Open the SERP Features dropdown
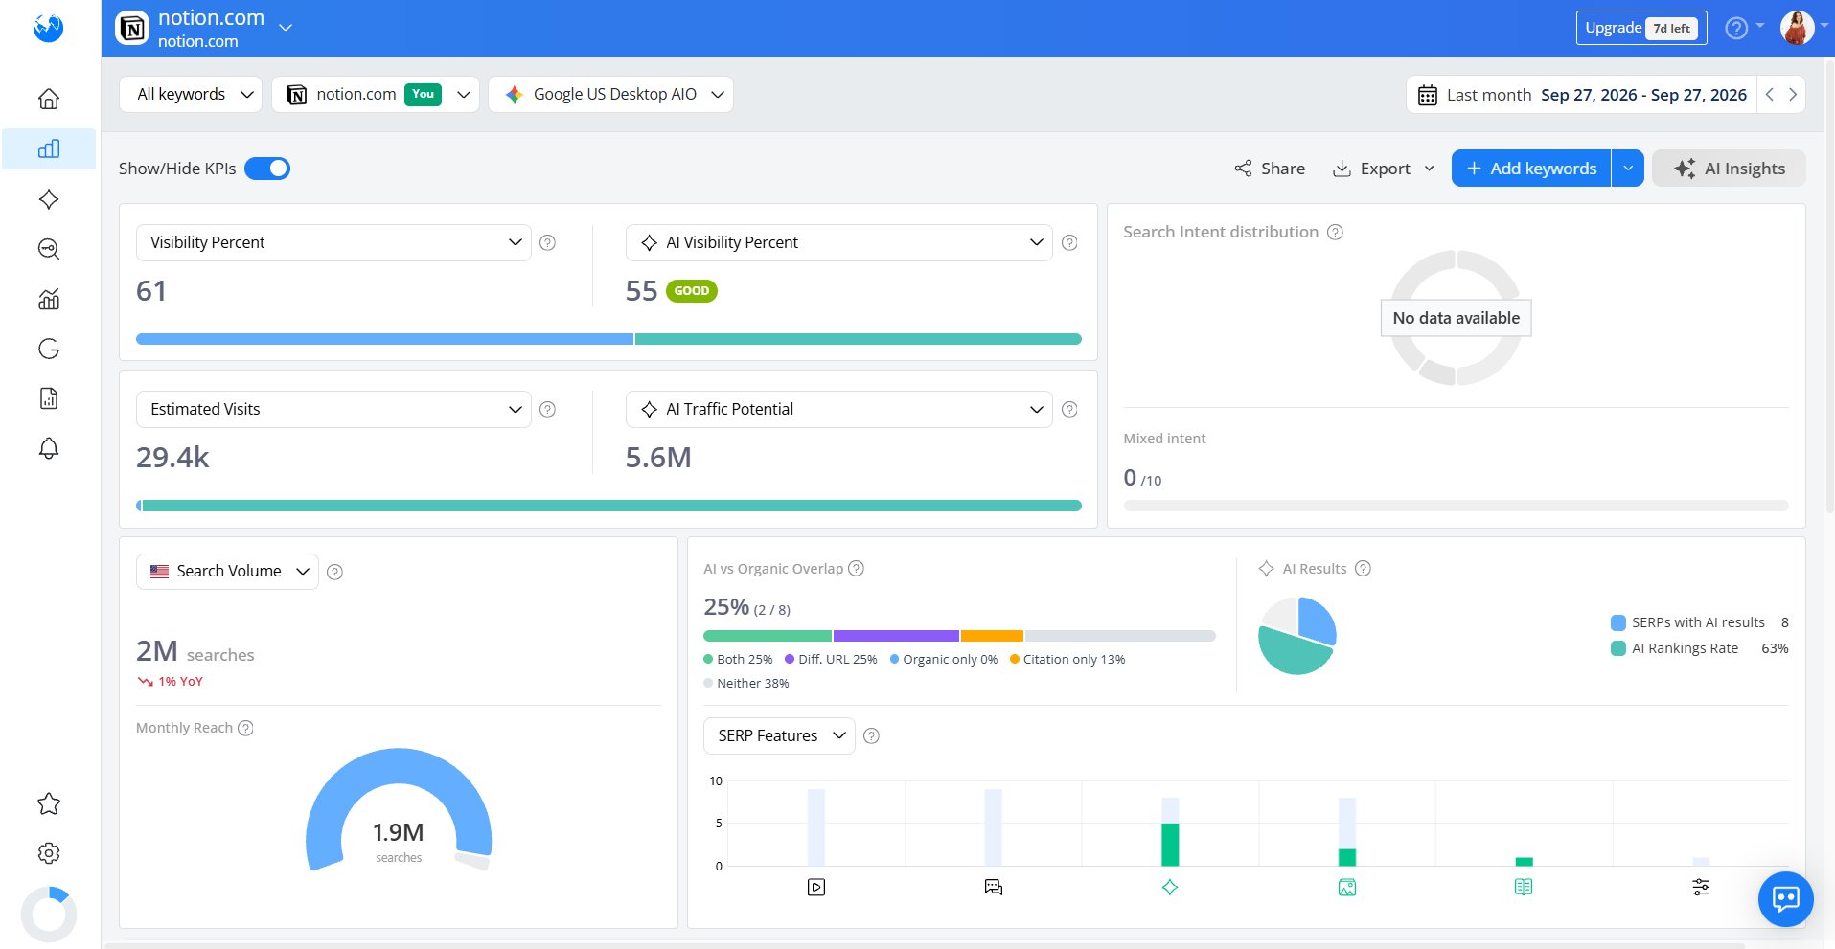1835x949 pixels. point(779,735)
